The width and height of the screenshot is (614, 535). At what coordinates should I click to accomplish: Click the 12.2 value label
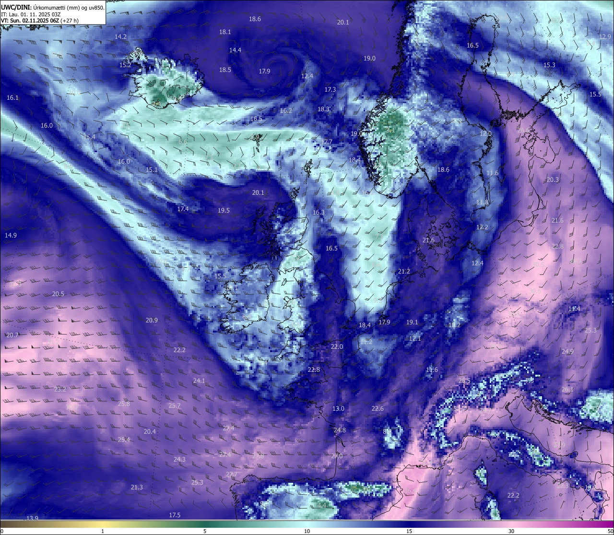[482, 227]
